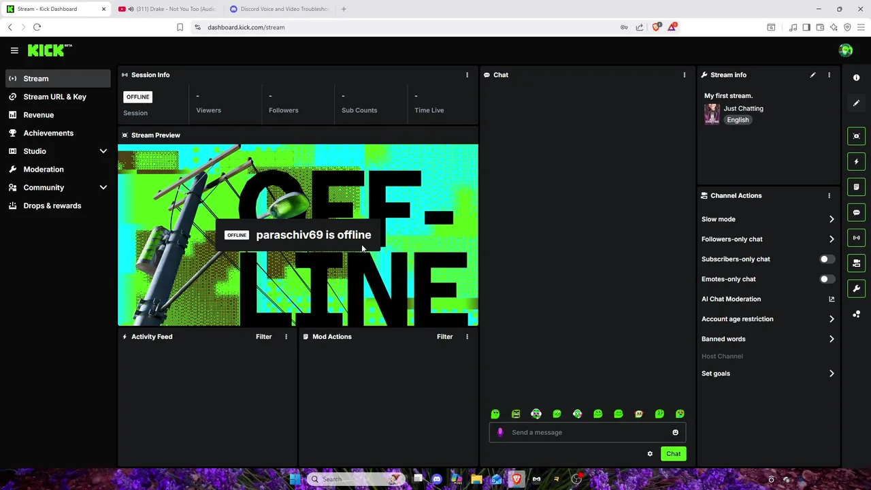Click the browser address bar URL
The image size is (871, 490).
[x=246, y=27]
